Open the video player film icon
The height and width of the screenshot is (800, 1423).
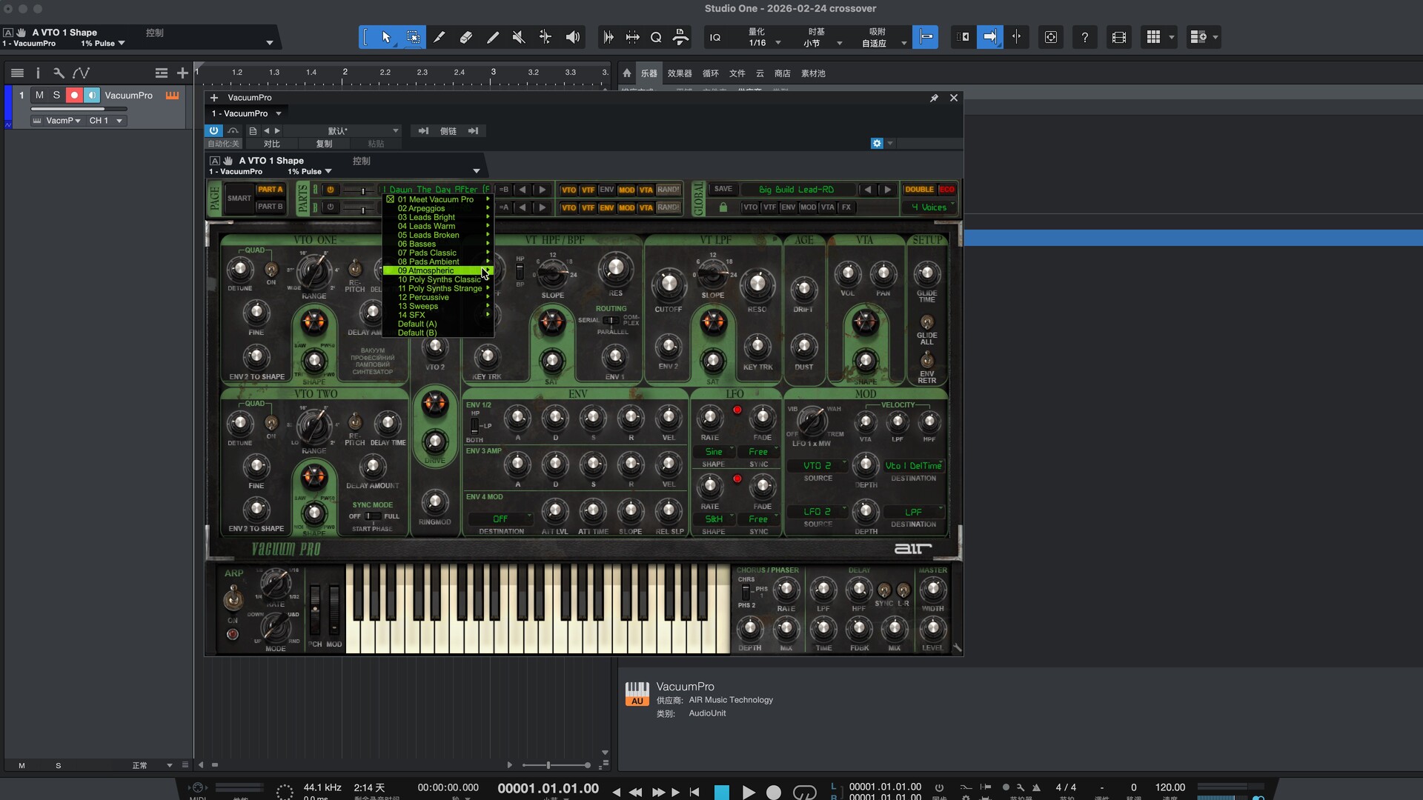pyautogui.click(x=1119, y=37)
